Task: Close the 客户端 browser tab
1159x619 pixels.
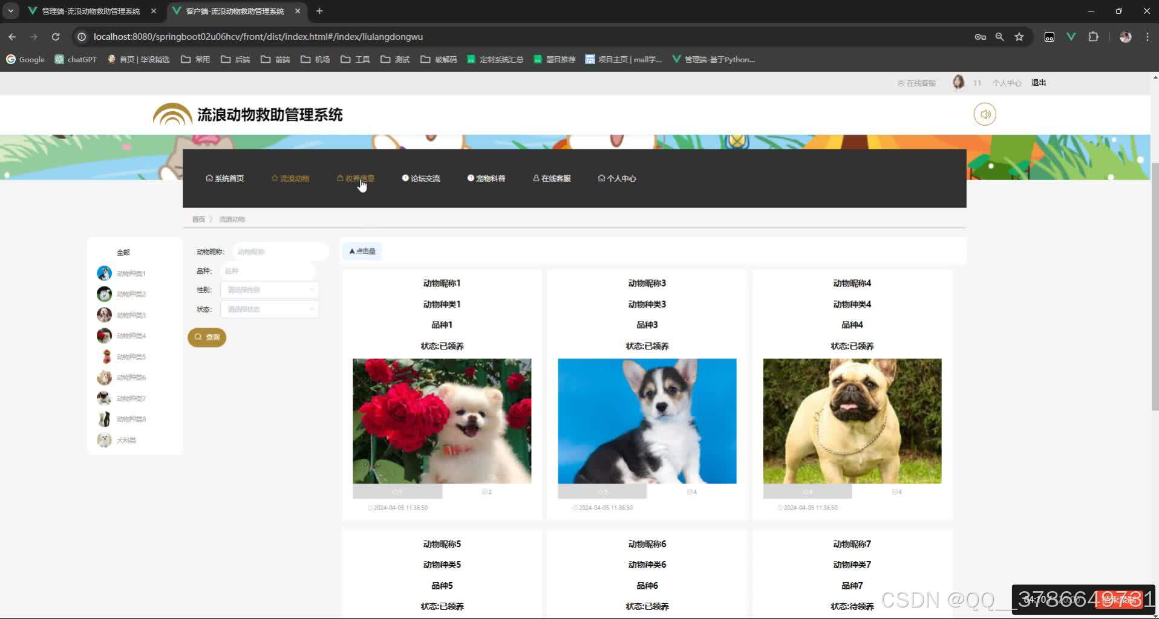Action: [298, 11]
